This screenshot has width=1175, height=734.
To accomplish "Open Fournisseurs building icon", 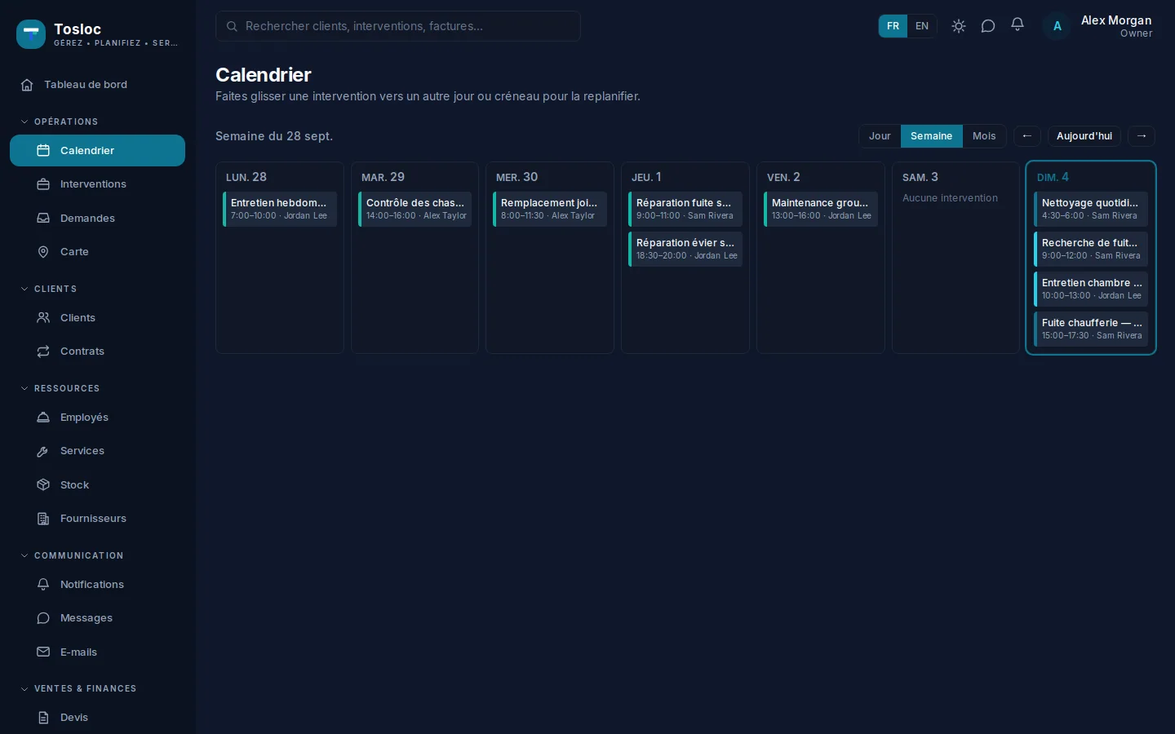I will click(43, 519).
